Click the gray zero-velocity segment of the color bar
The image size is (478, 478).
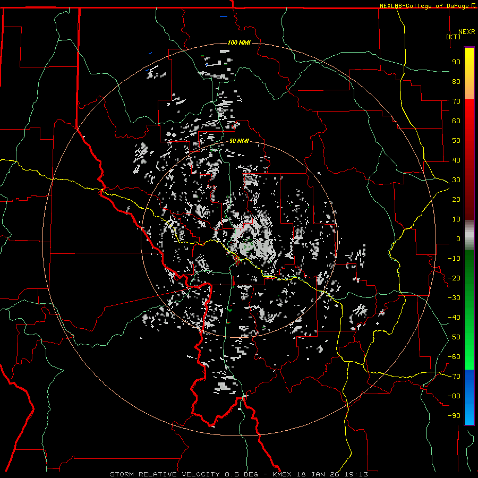[x=469, y=235]
